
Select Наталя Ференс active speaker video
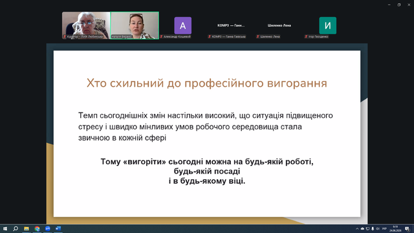tap(135, 25)
